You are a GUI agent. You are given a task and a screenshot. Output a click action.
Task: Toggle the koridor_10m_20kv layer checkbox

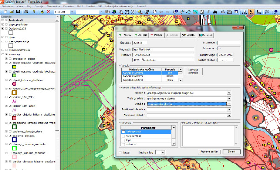(10, 97)
